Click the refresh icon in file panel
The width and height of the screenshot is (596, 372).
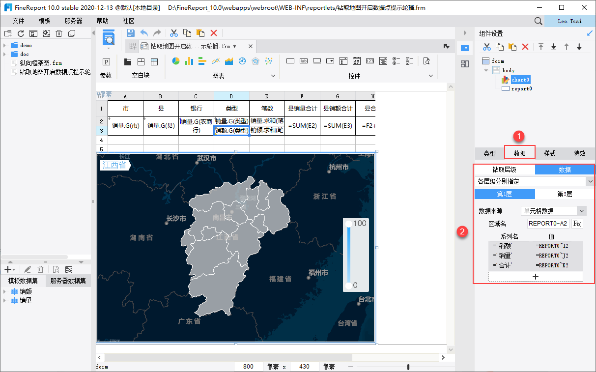click(x=21, y=33)
